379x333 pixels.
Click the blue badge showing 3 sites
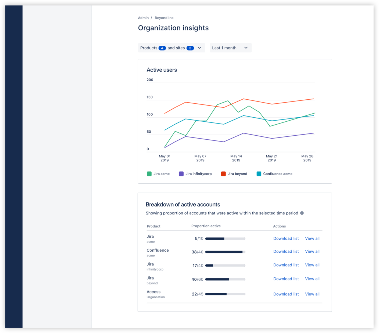pyautogui.click(x=190, y=48)
